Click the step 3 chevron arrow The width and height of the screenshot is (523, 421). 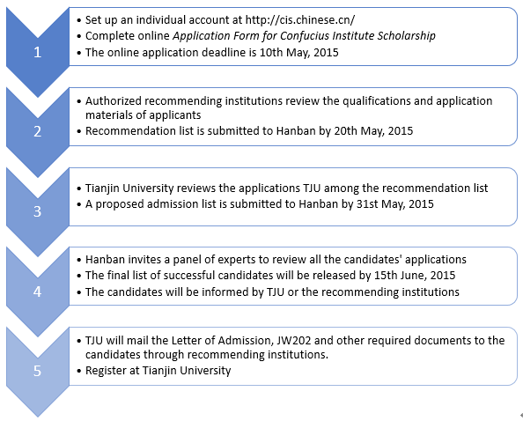click(x=37, y=212)
